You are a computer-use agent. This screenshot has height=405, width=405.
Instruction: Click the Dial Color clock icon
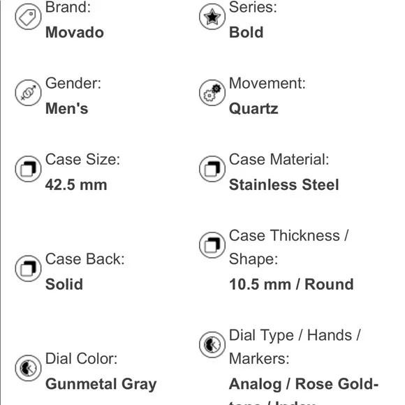28,368
